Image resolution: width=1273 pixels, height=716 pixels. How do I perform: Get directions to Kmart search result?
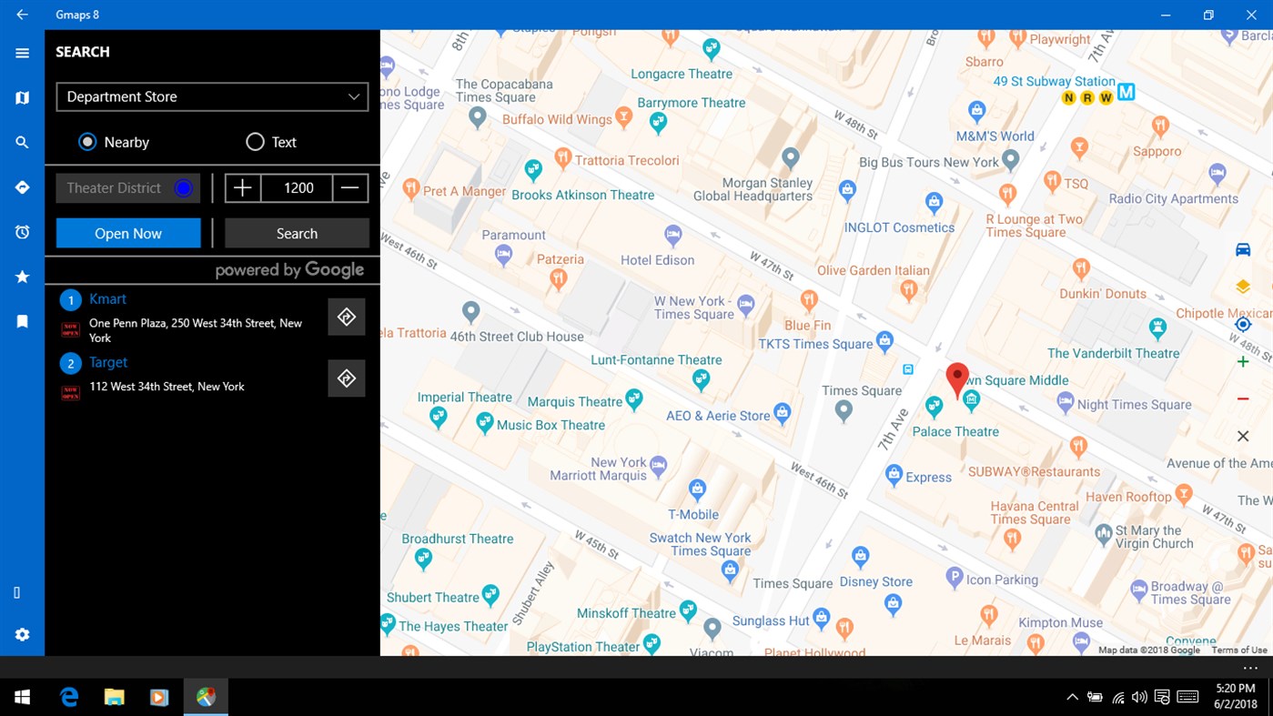click(x=346, y=316)
